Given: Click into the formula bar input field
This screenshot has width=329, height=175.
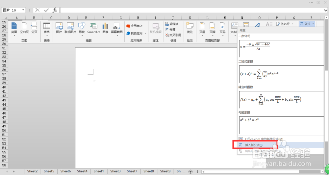Looking at the screenshot, I should pyautogui.click(x=191, y=10).
